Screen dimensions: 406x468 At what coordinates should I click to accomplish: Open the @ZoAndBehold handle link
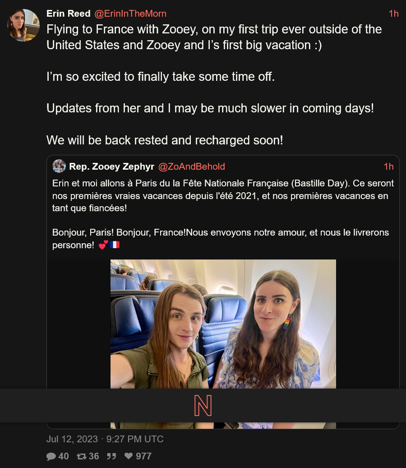click(192, 166)
